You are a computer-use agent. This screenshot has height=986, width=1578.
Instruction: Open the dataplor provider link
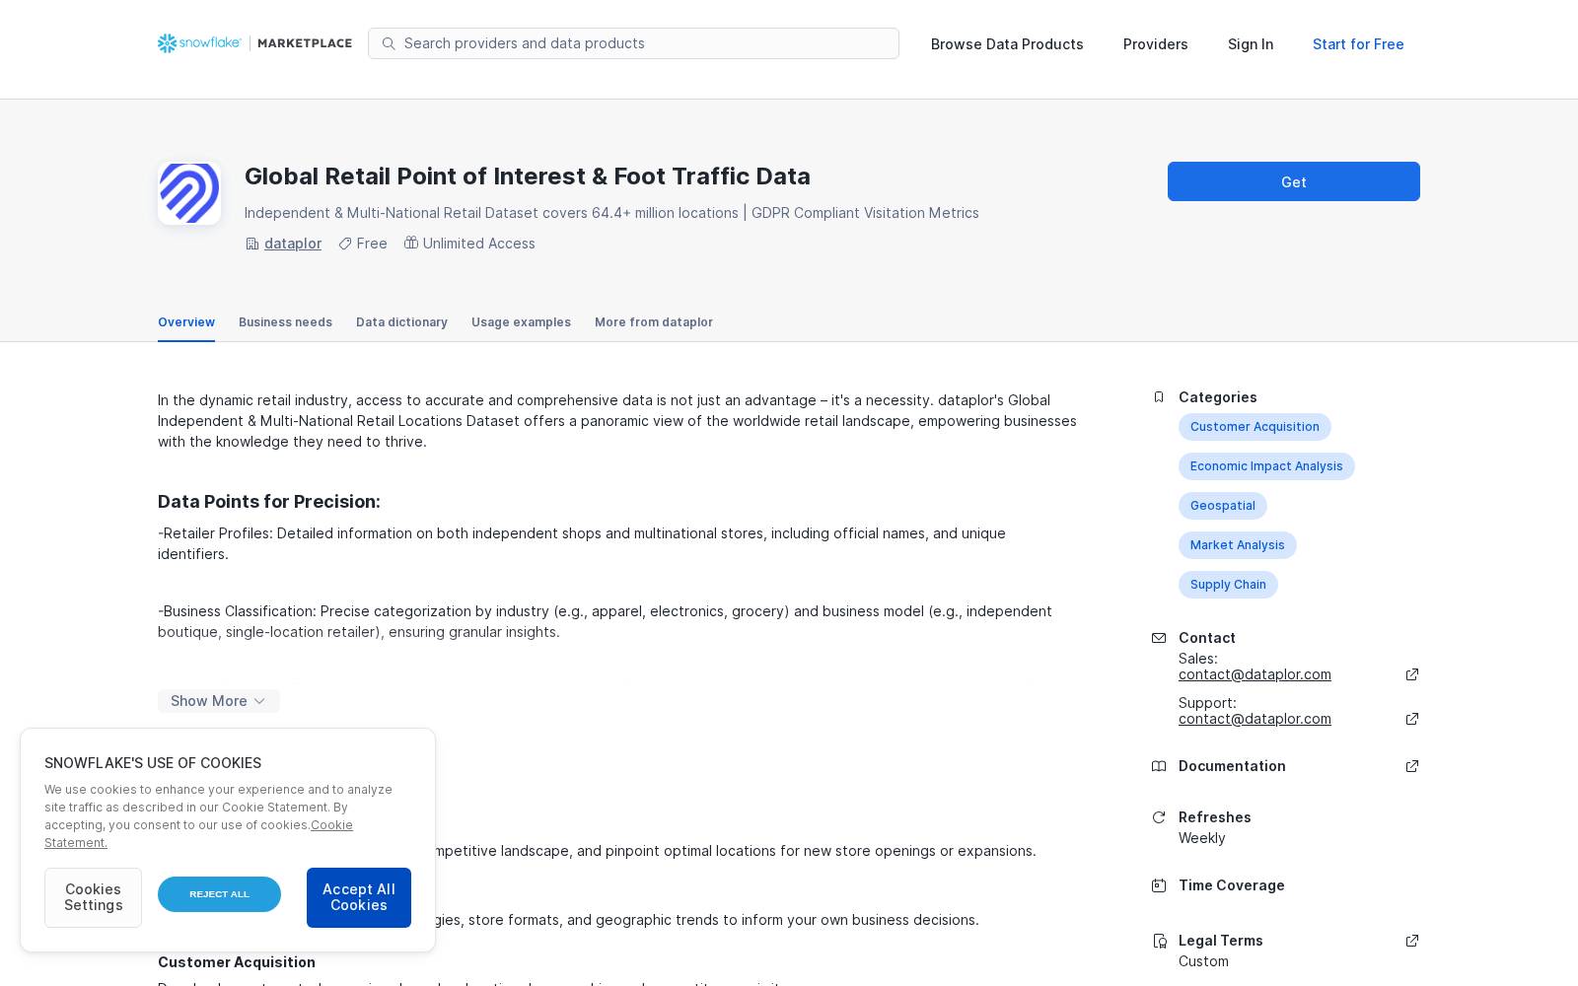[x=293, y=244]
